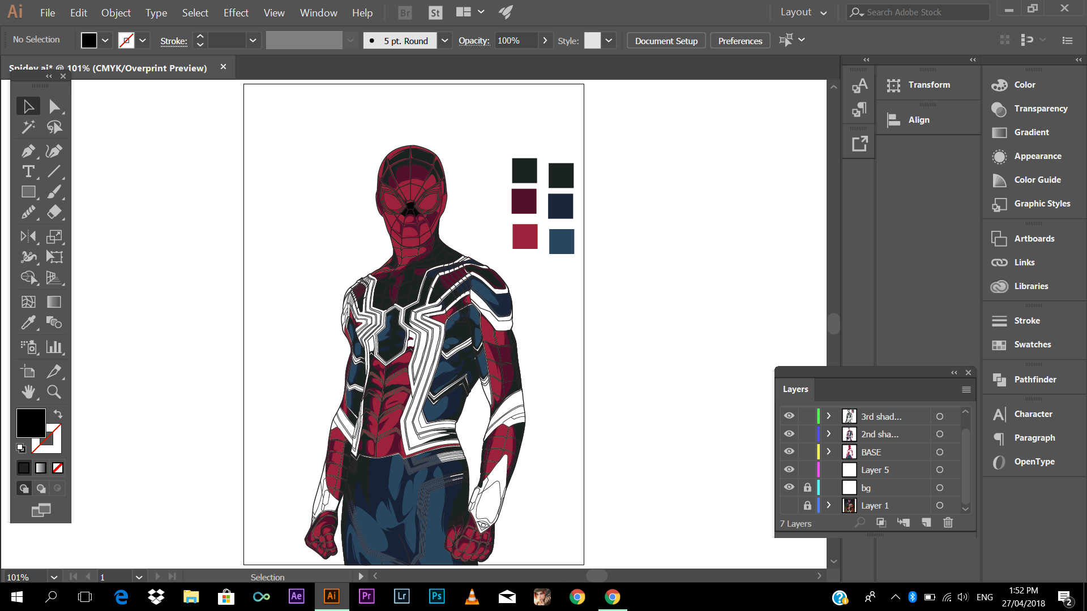Click the Document Setup button
This screenshot has height=611, width=1087.
tap(666, 41)
